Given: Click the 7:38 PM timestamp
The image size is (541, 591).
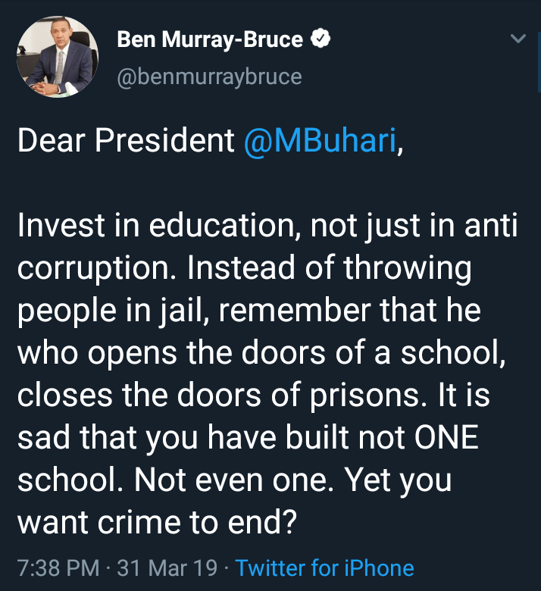Looking at the screenshot, I should pos(57,568).
